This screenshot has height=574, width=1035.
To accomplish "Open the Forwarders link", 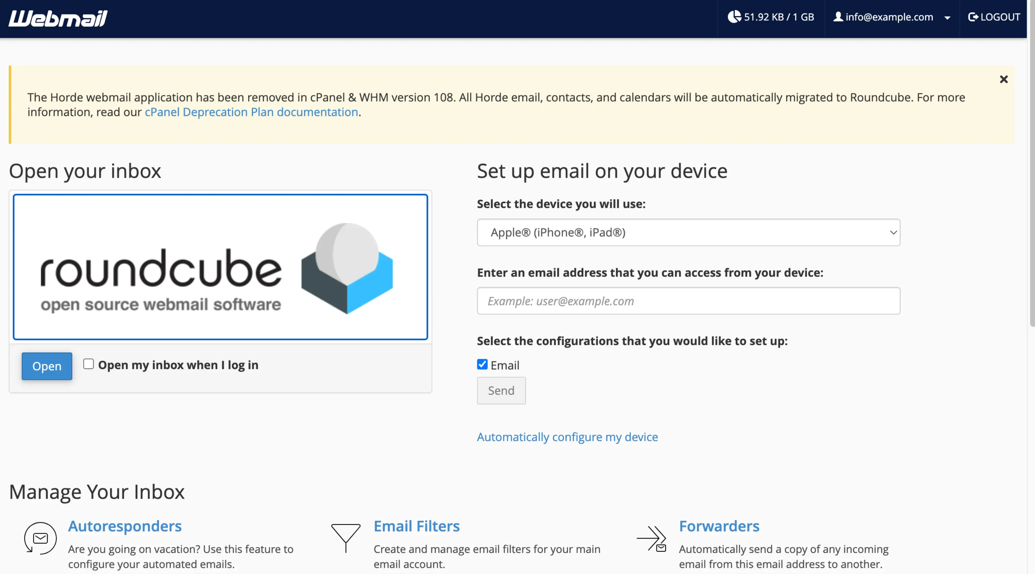I will click(719, 526).
